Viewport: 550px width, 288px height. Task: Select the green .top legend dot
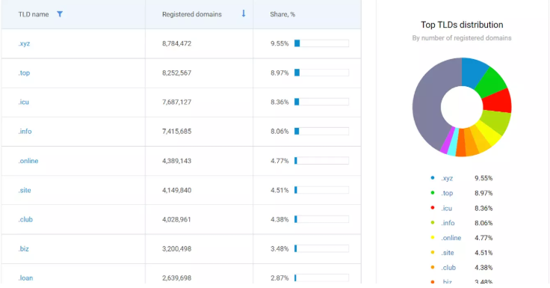point(433,193)
